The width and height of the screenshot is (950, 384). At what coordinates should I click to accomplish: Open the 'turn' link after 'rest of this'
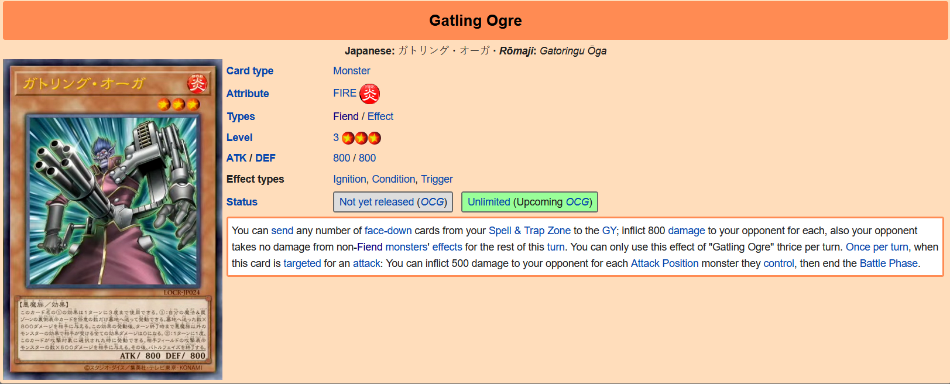[x=556, y=247]
